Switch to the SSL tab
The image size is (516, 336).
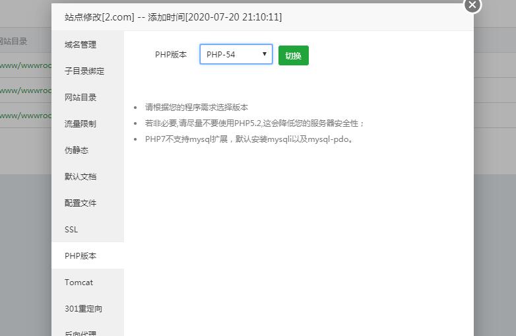pyautogui.click(x=88, y=229)
